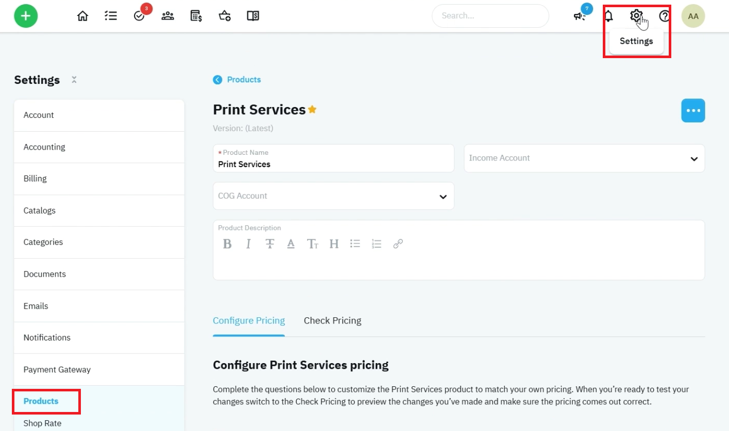Screen dimensions: 729x431
Task: Select Emails in Settings sidebar
Action: coord(99,306)
